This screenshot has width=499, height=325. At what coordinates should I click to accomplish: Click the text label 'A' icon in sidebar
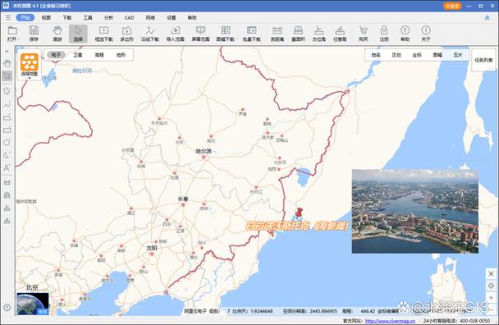point(7,167)
